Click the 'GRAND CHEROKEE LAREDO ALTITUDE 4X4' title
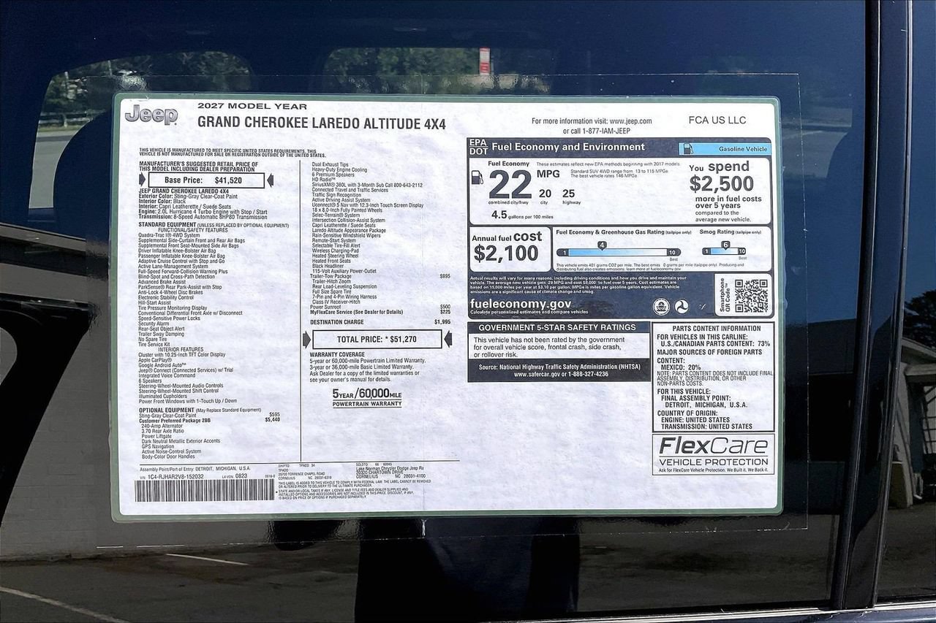The image size is (936, 623). pos(321,123)
